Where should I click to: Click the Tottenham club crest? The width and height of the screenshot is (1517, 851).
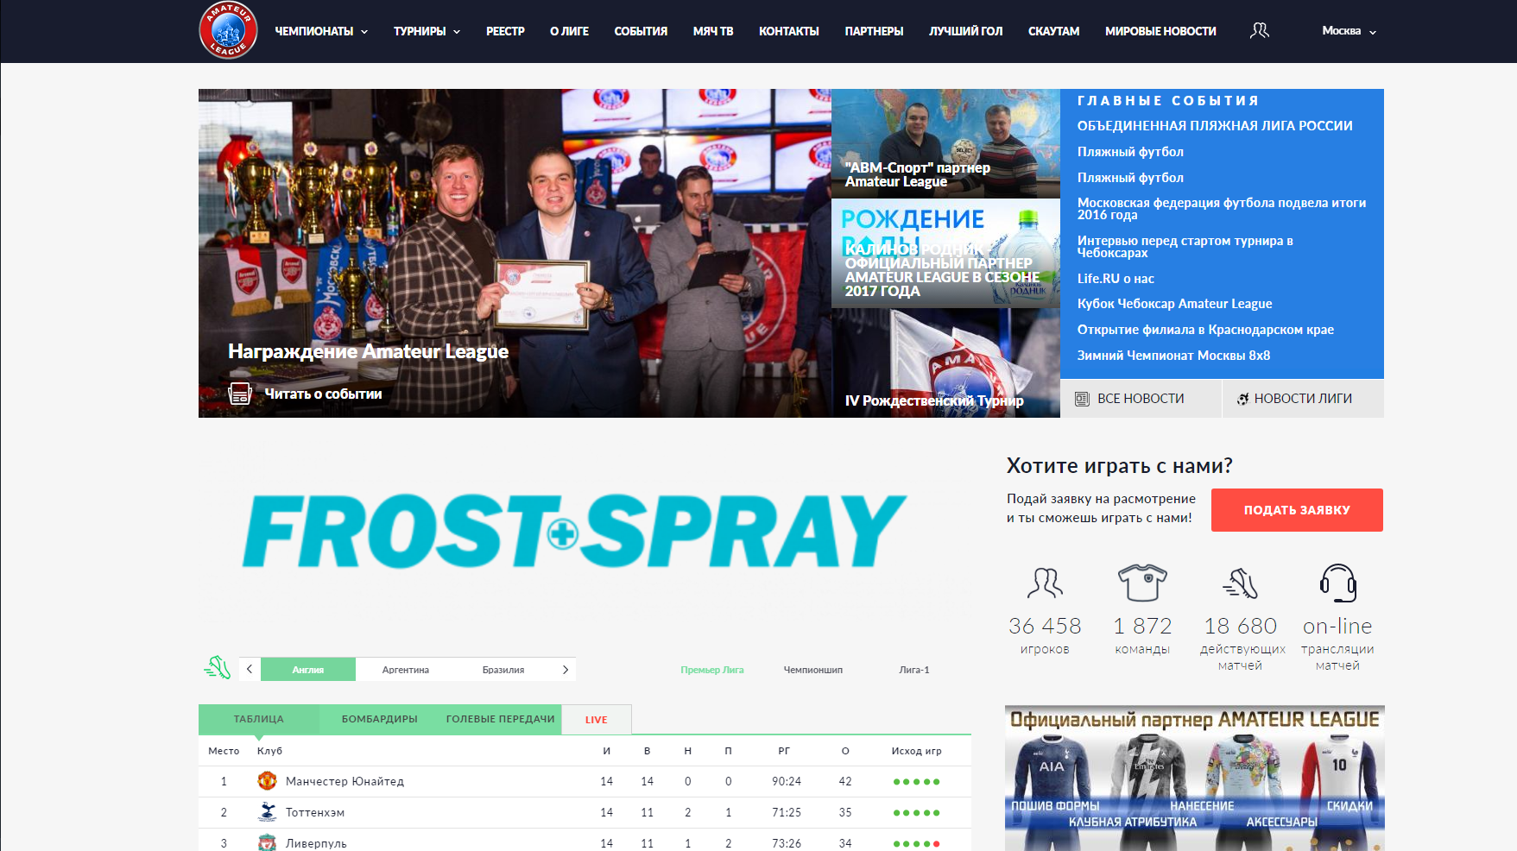click(x=267, y=812)
